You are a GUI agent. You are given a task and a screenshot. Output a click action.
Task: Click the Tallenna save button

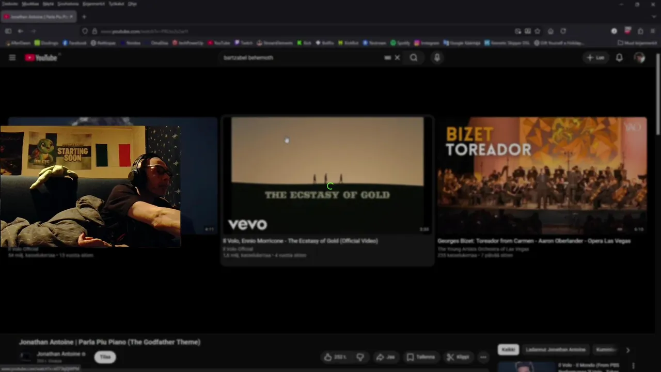pos(421,357)
